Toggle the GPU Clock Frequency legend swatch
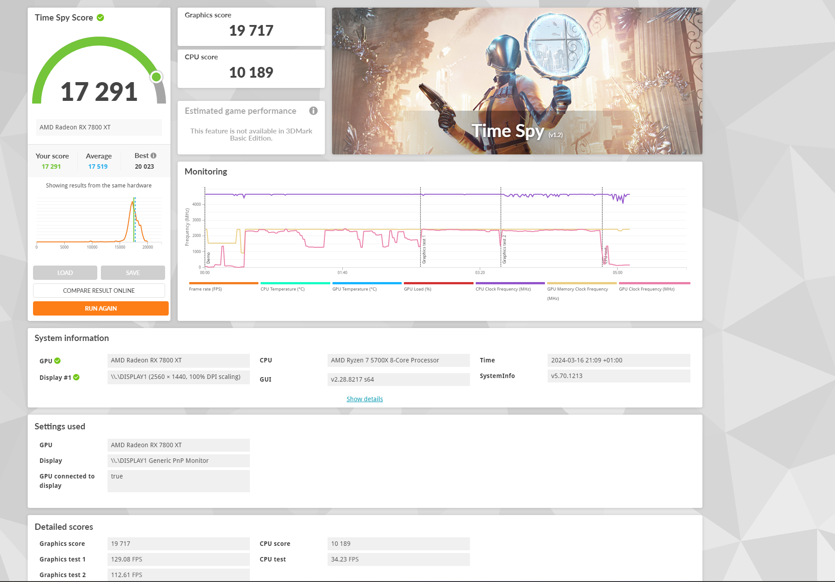Image resolution: width=835 pixels, height=582 pixels. [x=655, y=283]
